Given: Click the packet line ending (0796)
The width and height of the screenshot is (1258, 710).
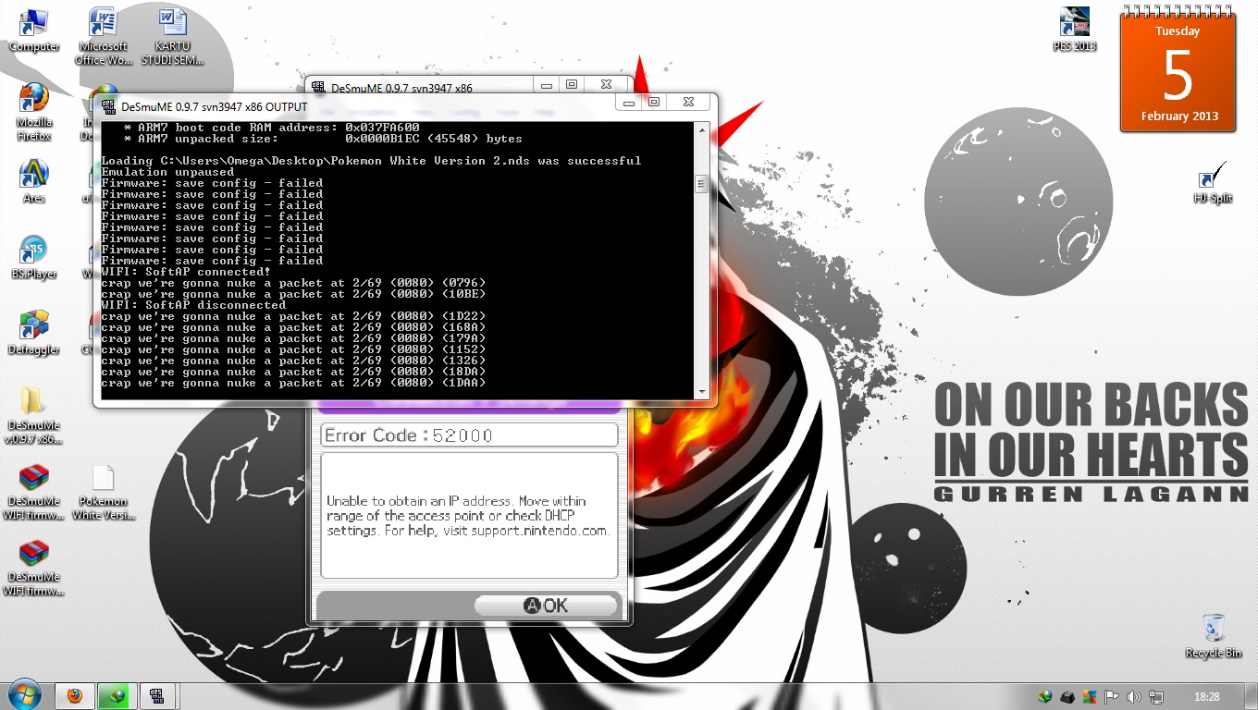Looking at the screenshot, I should tap(293, 283).
